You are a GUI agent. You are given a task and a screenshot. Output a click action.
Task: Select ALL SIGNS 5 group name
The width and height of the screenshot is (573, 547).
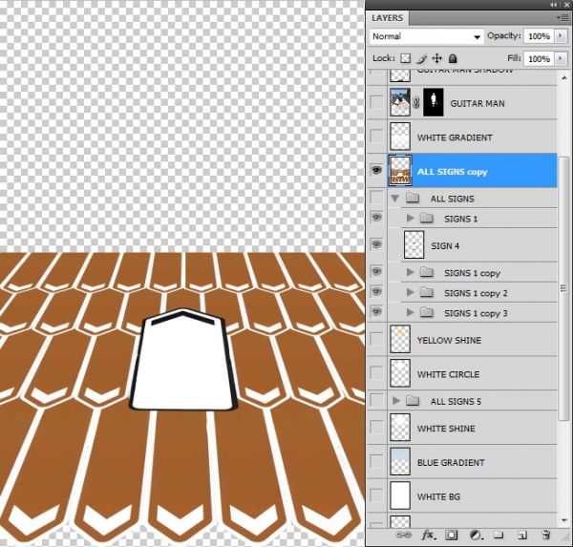point(456,402)
